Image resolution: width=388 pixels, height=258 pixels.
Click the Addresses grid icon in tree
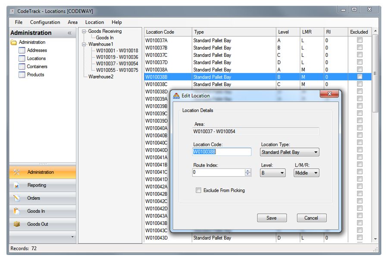(22, 50)
